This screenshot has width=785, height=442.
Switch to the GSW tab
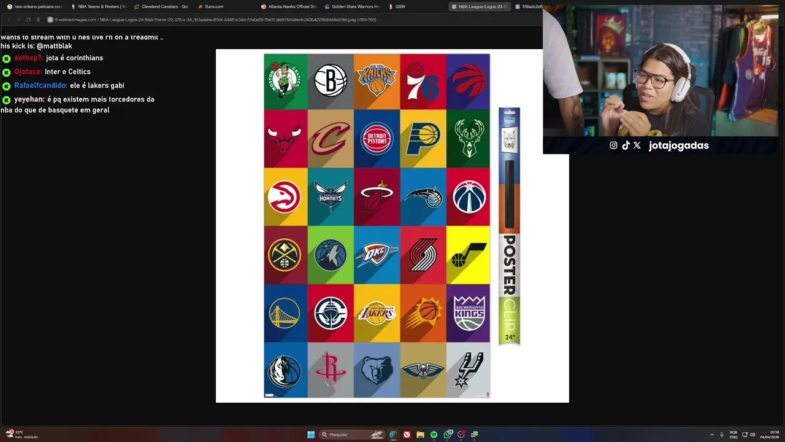tap(416, 7)
